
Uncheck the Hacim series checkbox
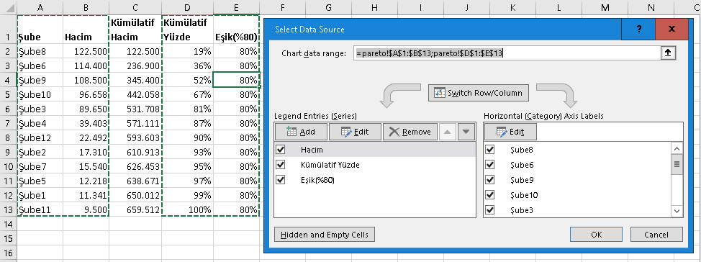(x=281, y=149)
